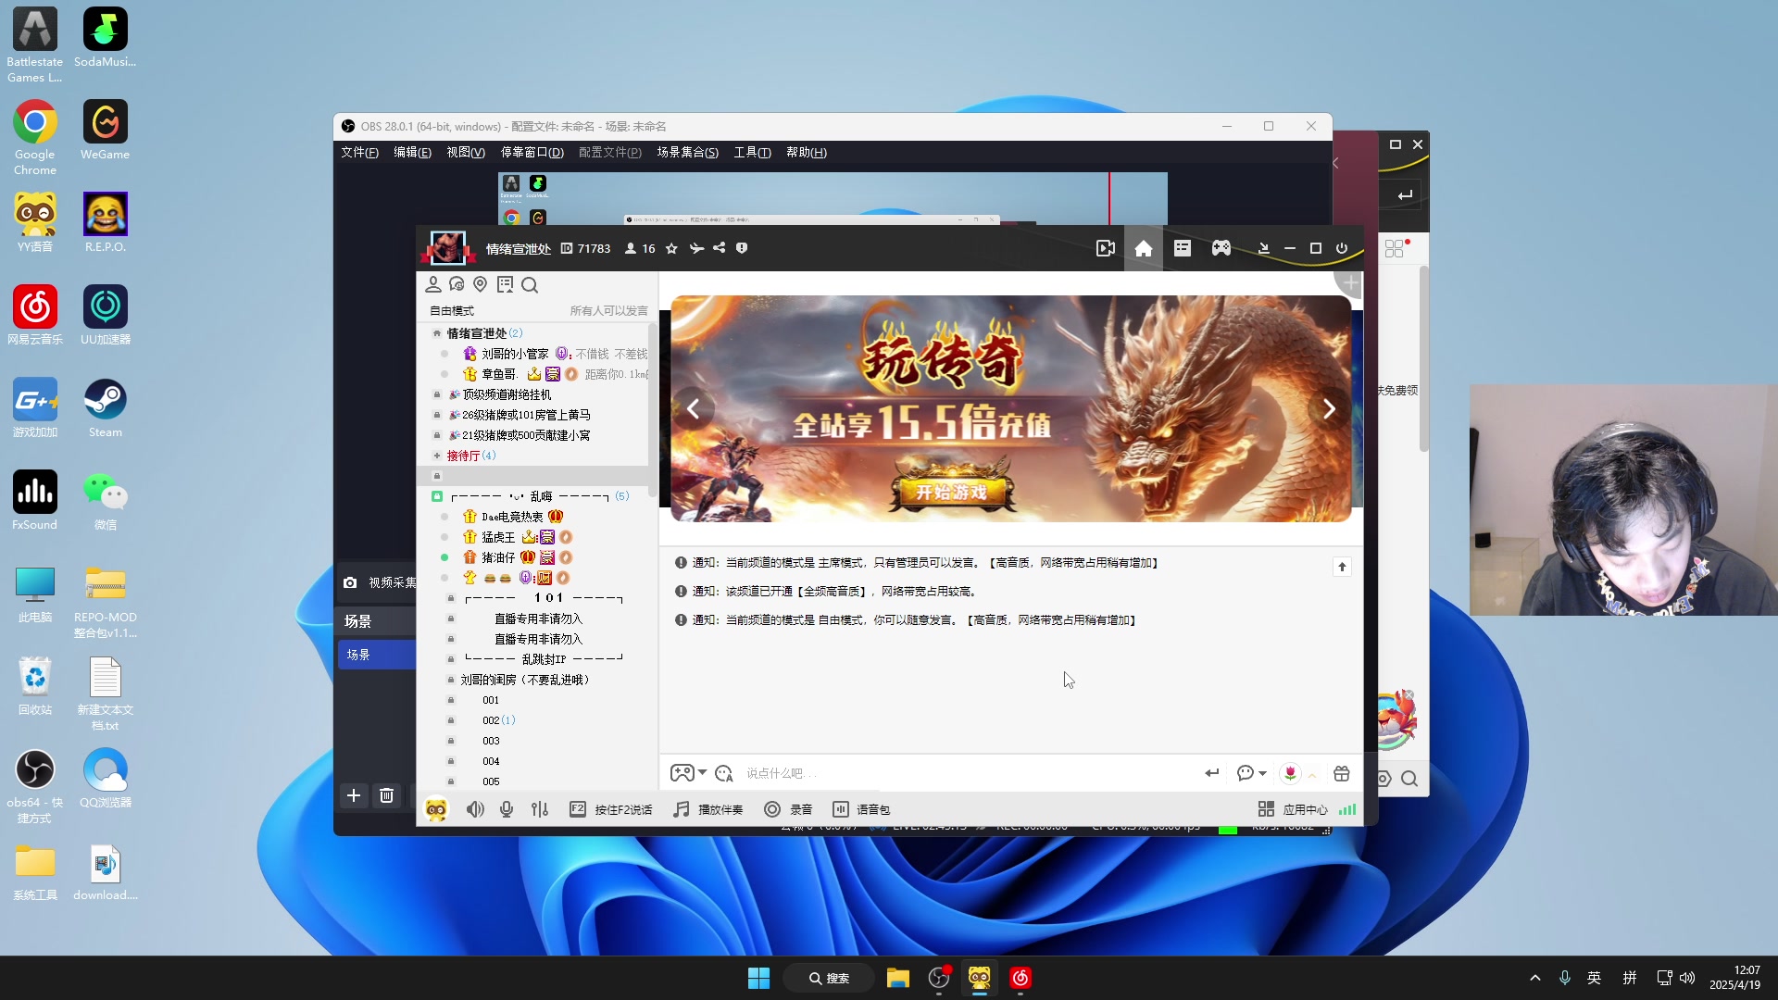This screenshot has height=1000, width=1778.
Task: Open the chat bubble icon above channel tree
Action: [457, 284]
